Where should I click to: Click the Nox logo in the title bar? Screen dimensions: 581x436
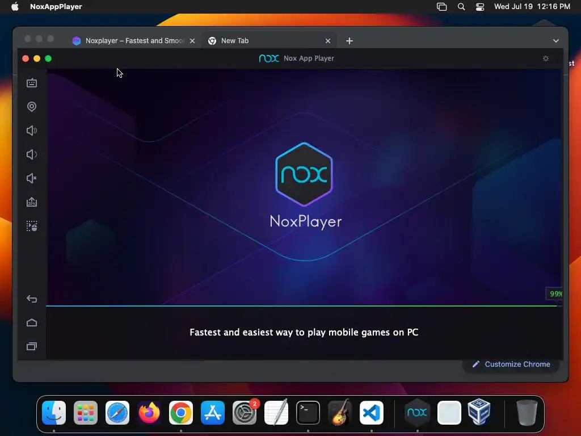[x=269, y=58]
